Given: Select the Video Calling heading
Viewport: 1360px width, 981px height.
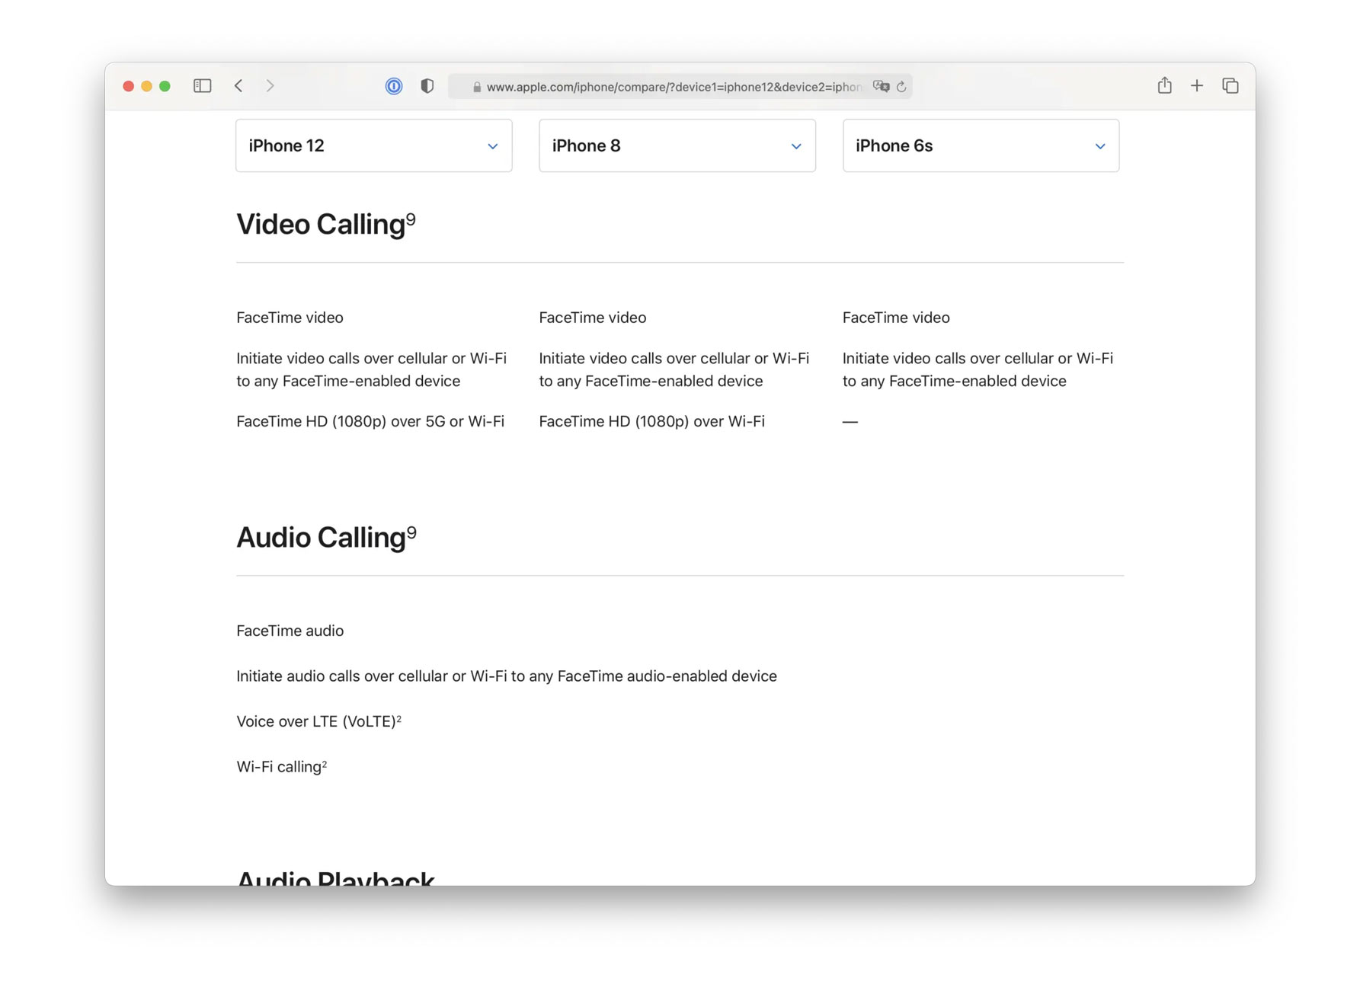Looking at the screenshot, I should tap(321, 225).
